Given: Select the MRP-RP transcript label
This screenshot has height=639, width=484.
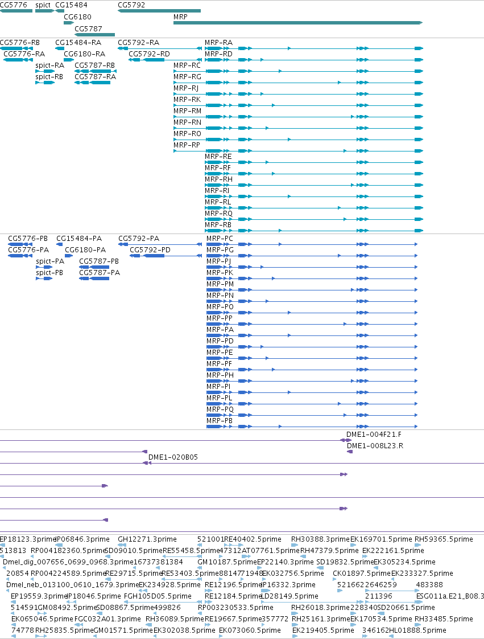Looking at the screenshot, I should coord(187,145).
